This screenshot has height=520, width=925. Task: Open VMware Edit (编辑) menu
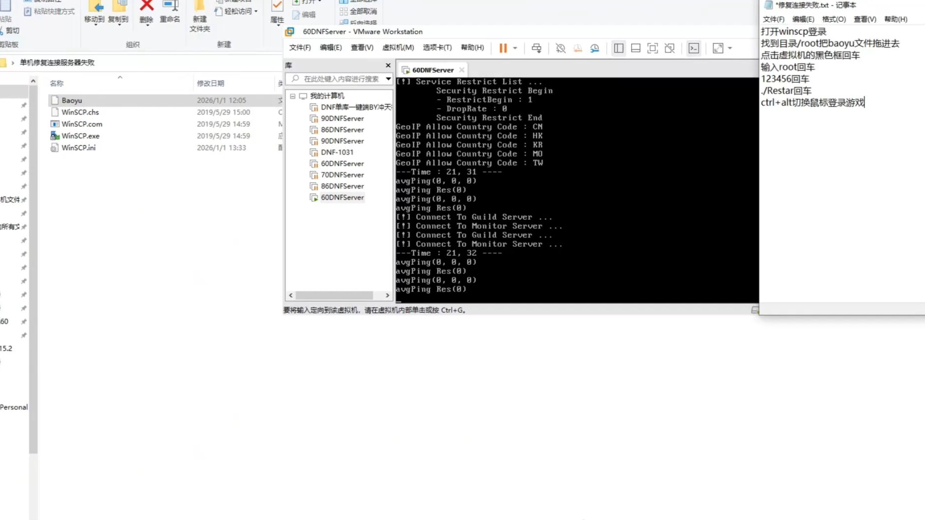tap(331, 48)
